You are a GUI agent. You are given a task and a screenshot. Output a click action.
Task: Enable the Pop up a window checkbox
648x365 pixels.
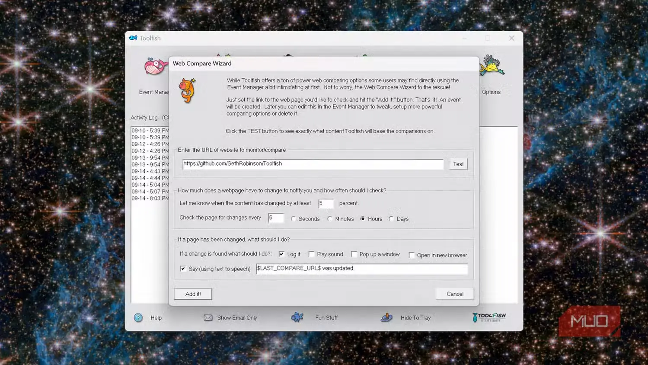tap(354, 254)
